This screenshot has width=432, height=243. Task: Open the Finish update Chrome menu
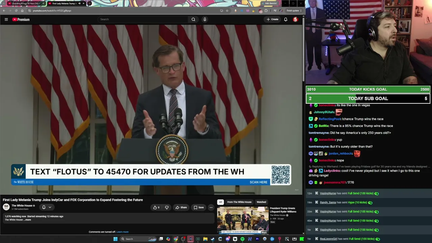point(294,10)
